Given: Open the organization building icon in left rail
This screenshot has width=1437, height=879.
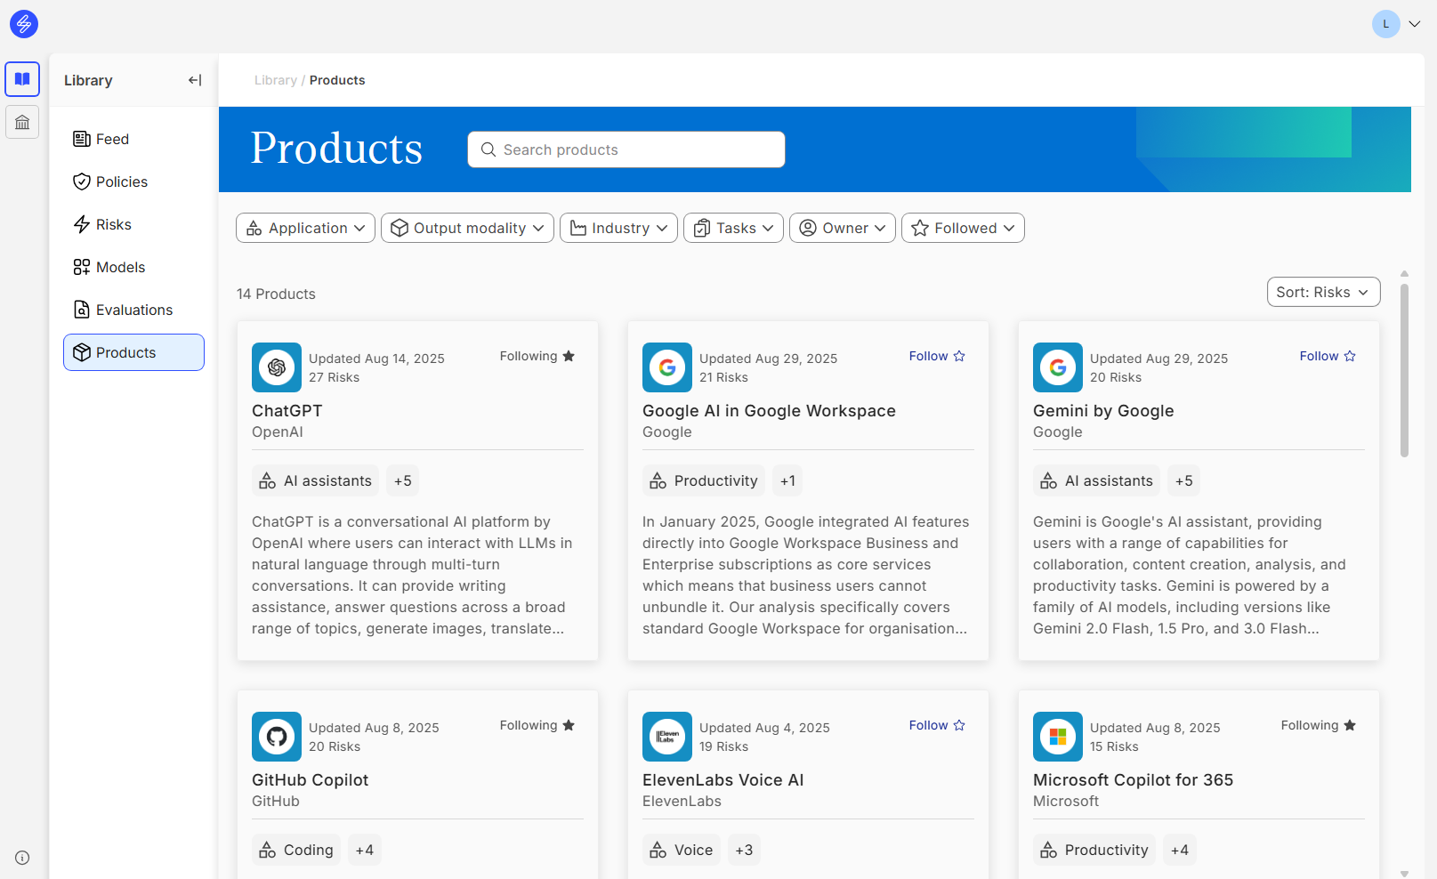Looking at the screenshot, I should click(x=22, y=122).
